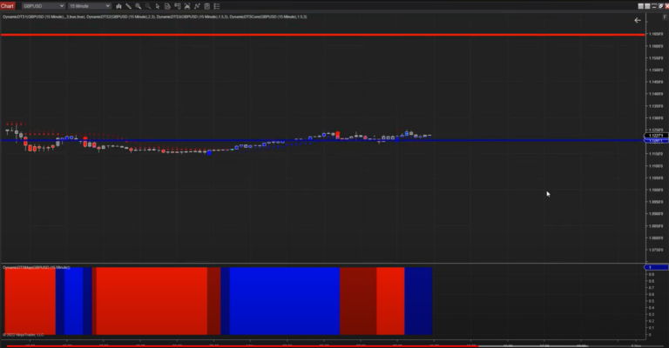Click the current price marker 1.1227 on axis

tap(655, 136)
